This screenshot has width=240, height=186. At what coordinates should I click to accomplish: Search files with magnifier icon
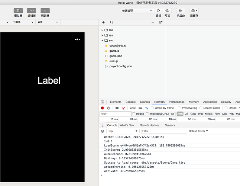click(111, 22)
